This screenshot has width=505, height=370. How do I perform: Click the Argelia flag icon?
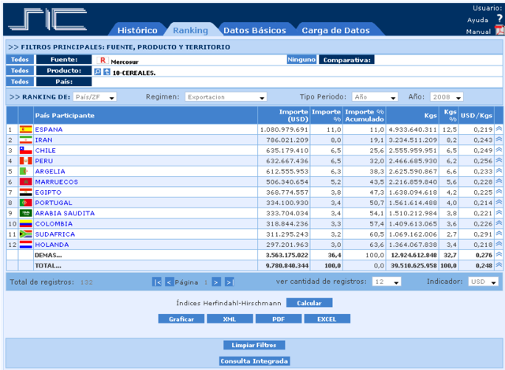(x=26, y=171)
